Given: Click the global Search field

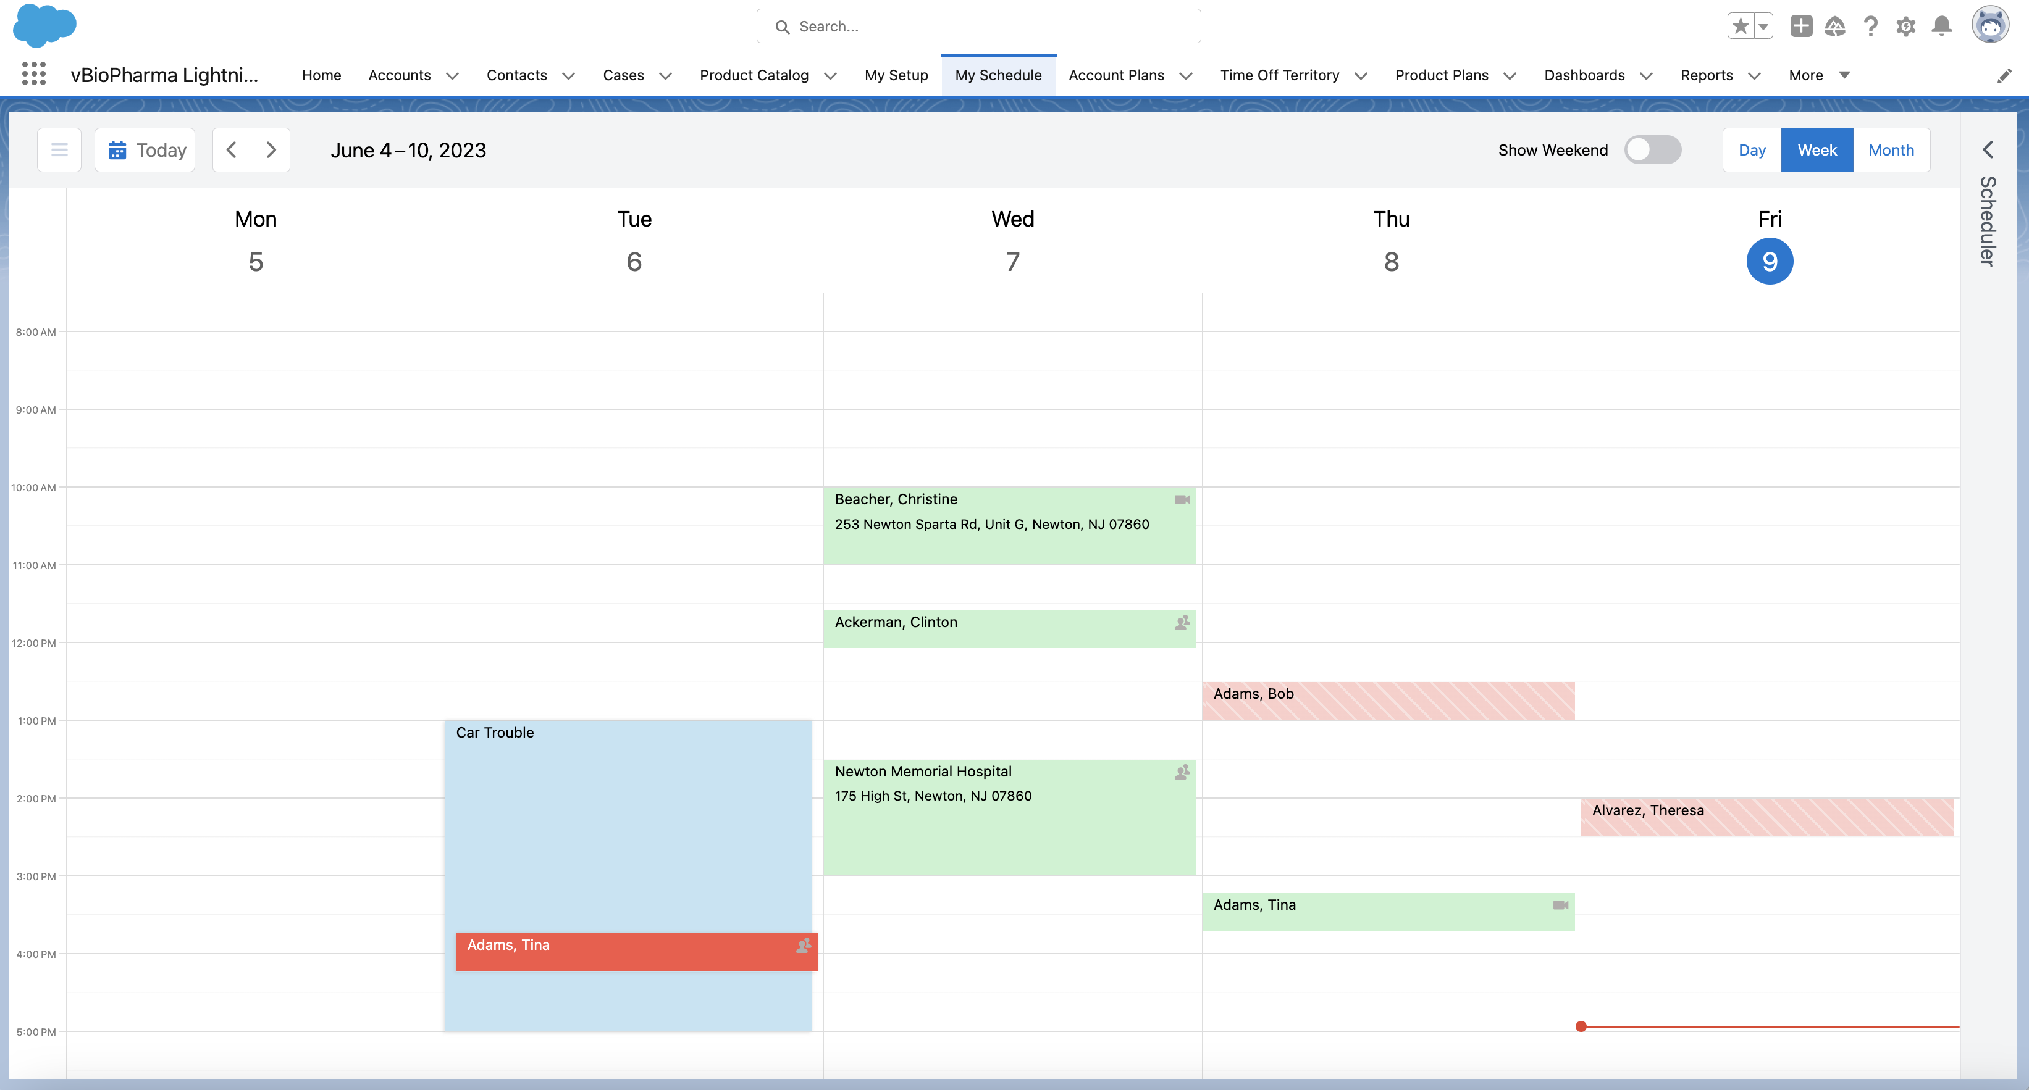Looking at the screenshot, I should [978, 27].
